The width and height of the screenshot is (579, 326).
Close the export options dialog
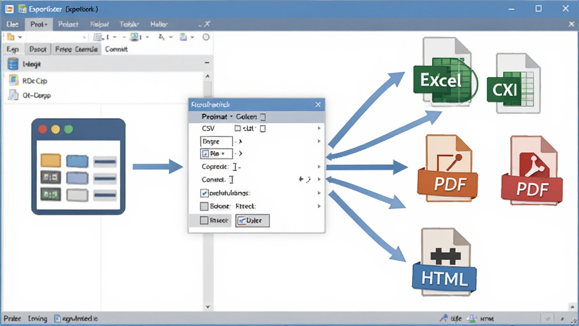[x=318, y=105]
